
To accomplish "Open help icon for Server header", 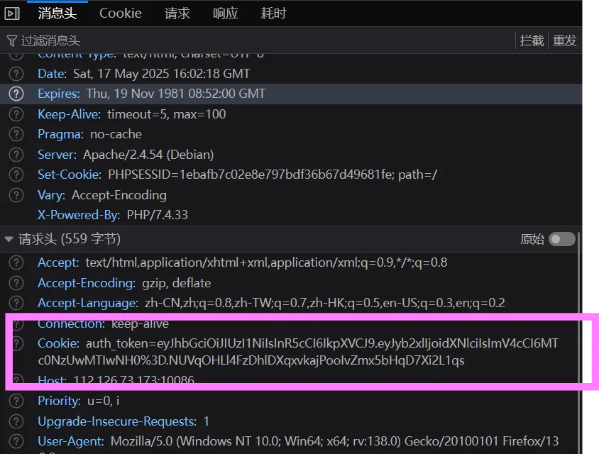I will click(16, 155).
